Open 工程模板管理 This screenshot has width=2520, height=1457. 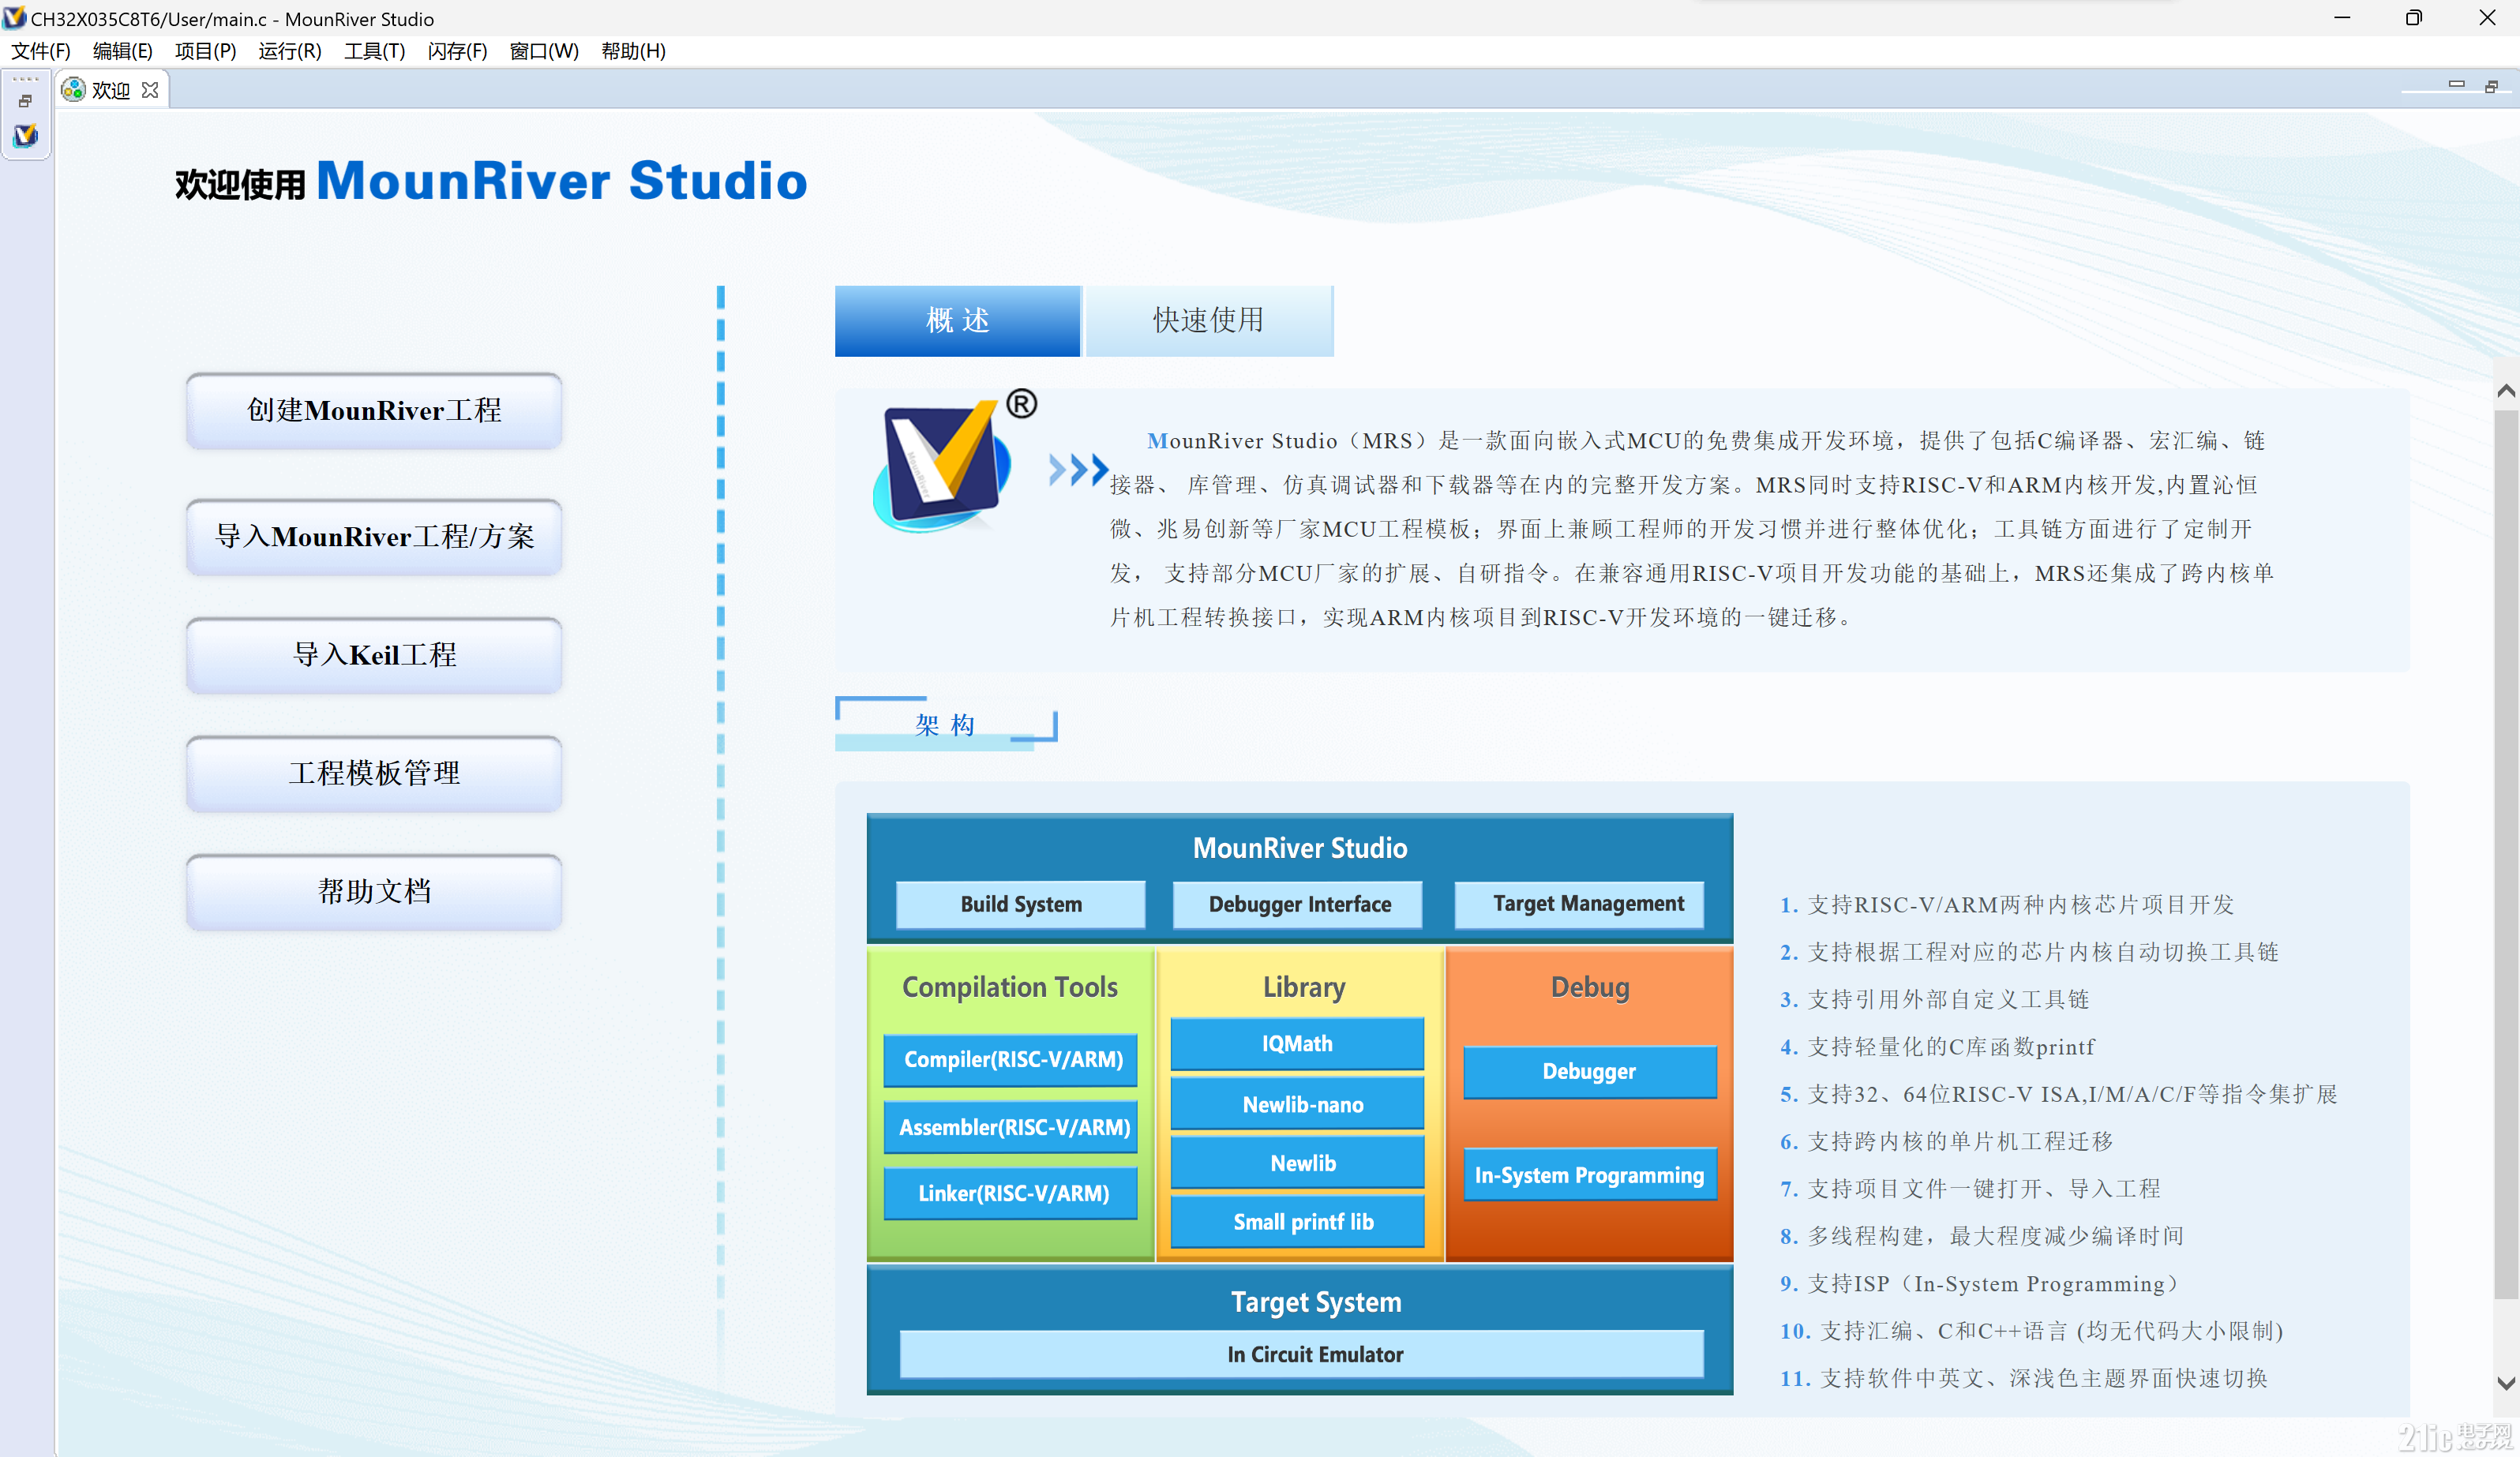pos(374,773)
